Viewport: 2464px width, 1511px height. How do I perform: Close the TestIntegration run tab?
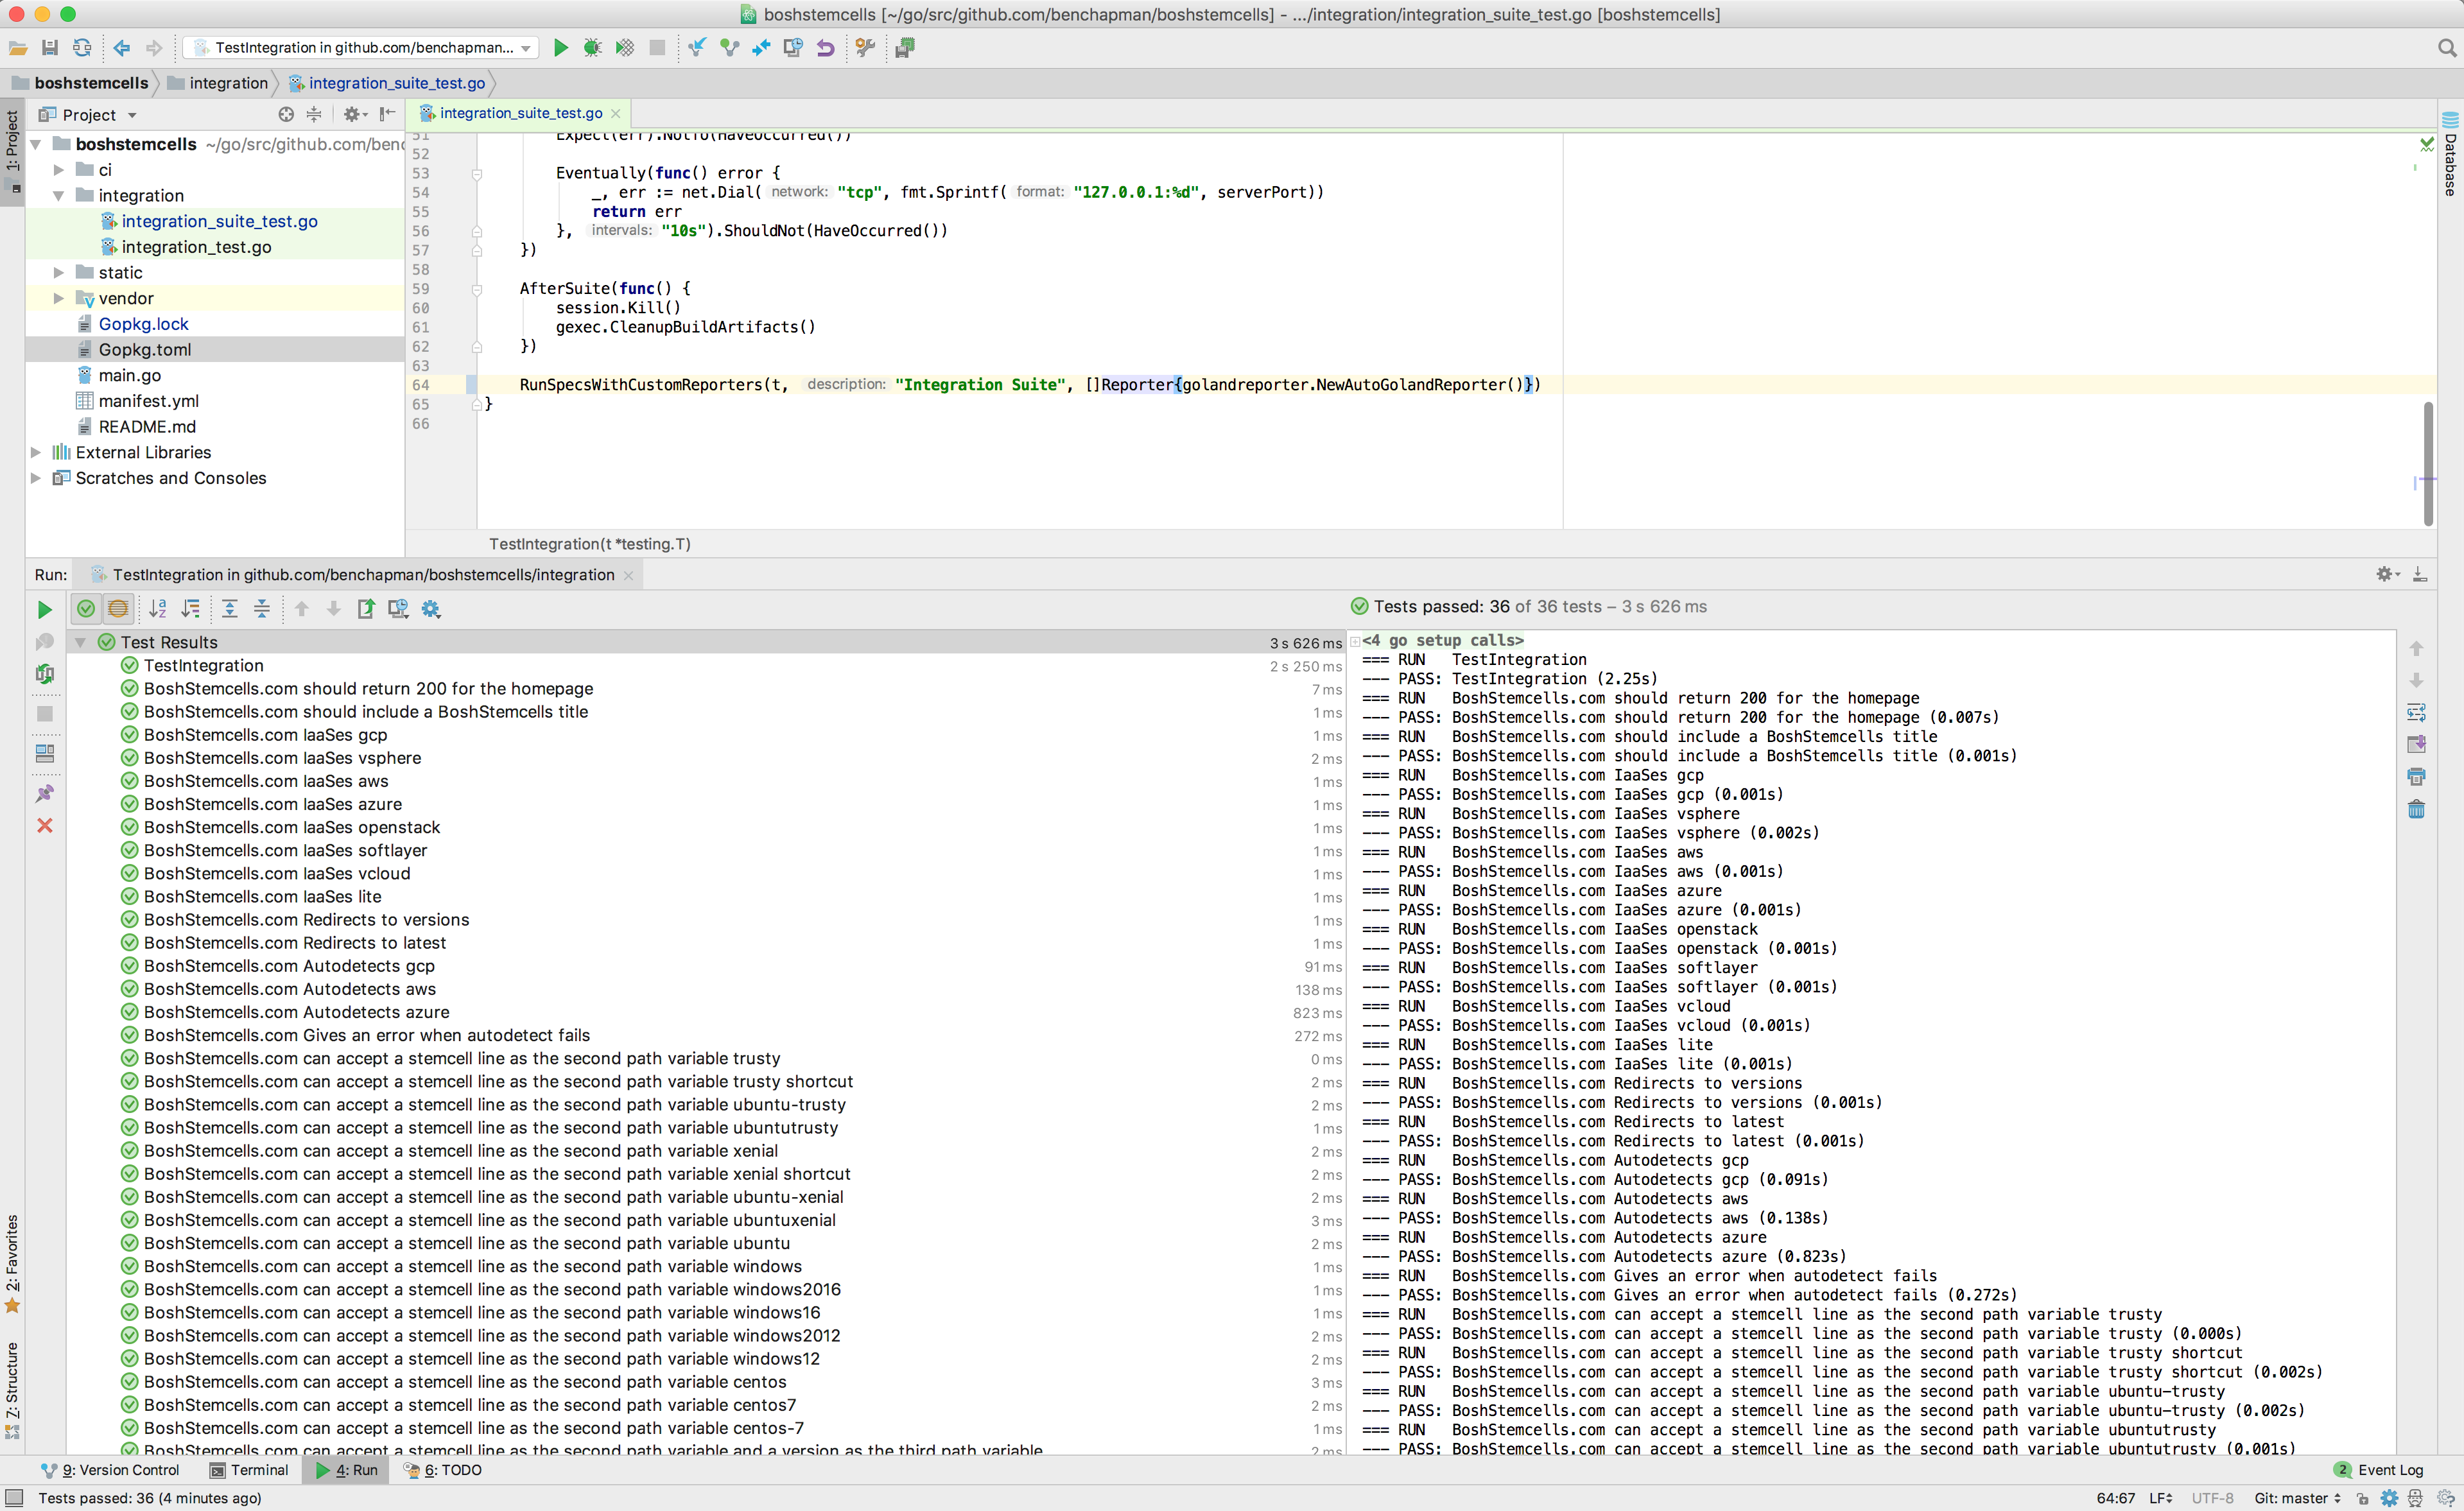[628, 575]
